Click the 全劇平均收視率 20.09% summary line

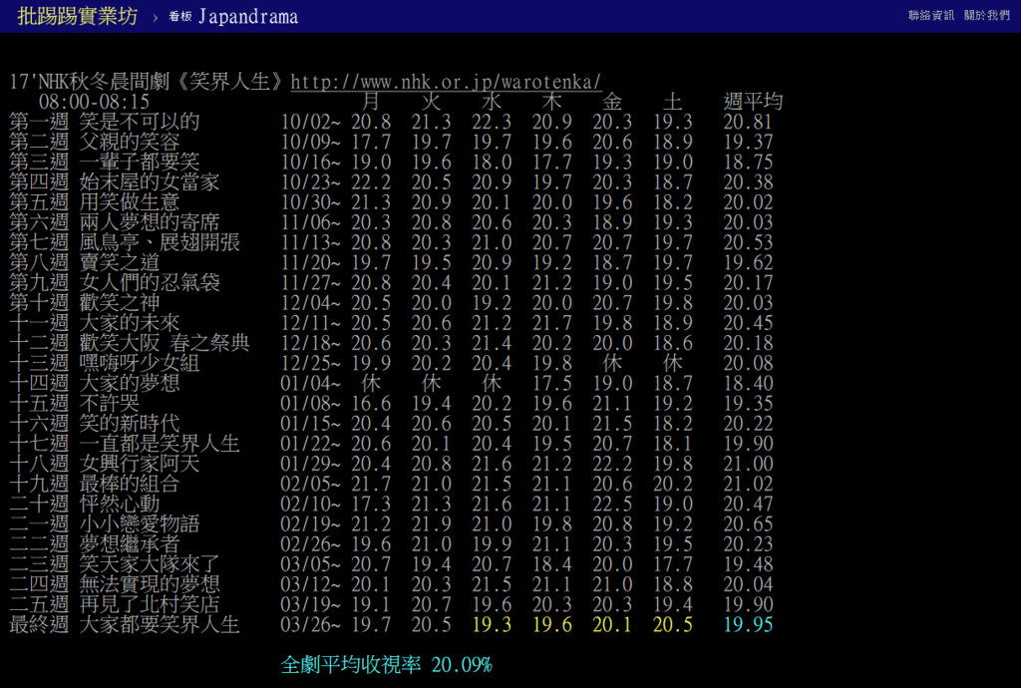click(x=386, y=665)
